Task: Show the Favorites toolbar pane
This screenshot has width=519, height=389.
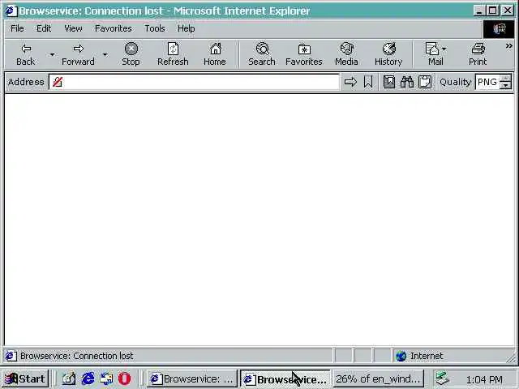Action: point(304,54)
